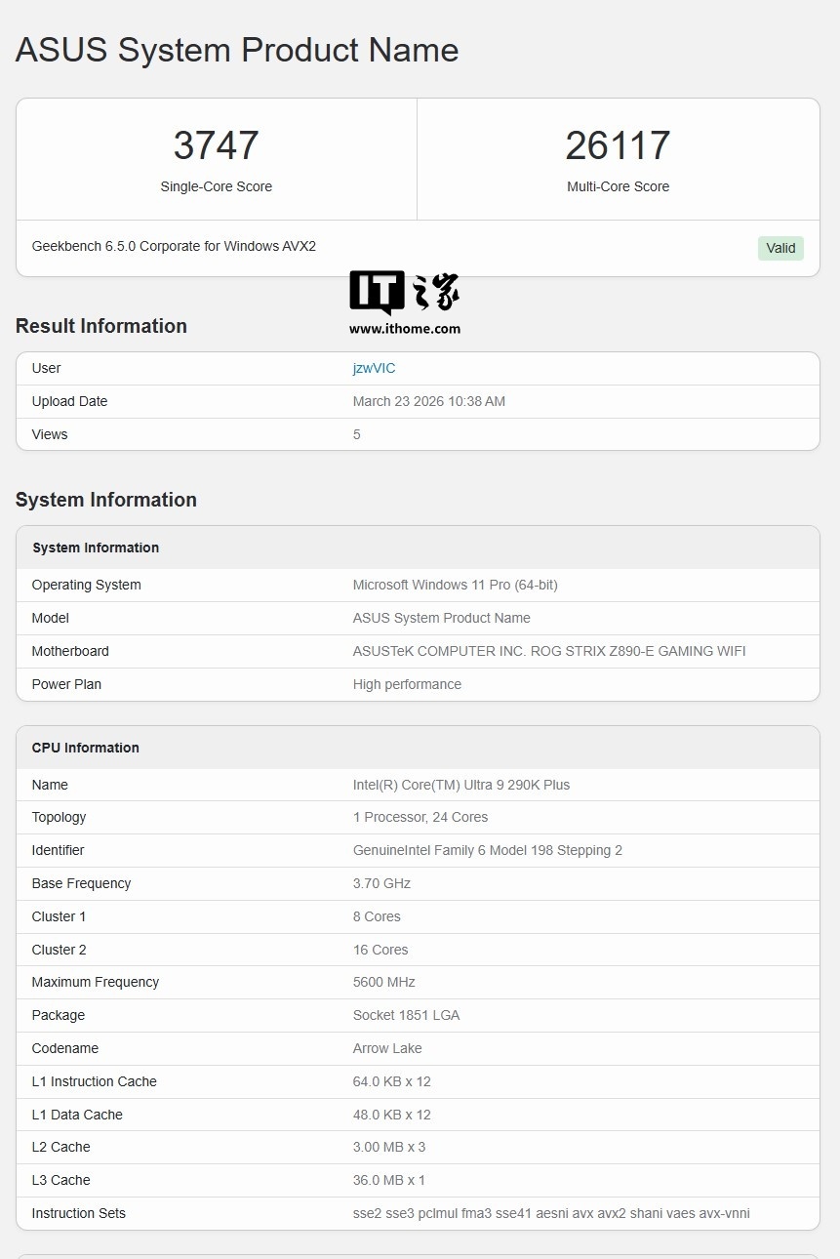Click the Single-Core Score value 3747

click(x=216, y=145)
